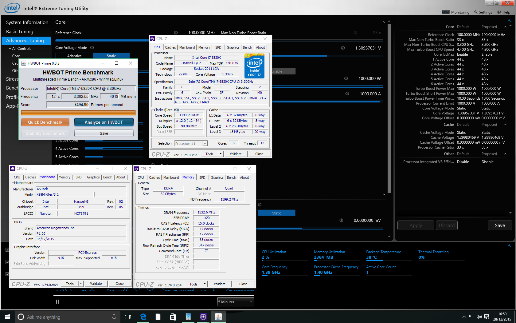Click the main tuning panel vertical scrollbar
The image size is (516, 323).
click(389, 108)
